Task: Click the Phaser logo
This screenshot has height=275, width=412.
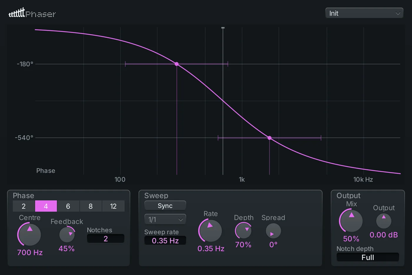Action: [x=32, y=13]
